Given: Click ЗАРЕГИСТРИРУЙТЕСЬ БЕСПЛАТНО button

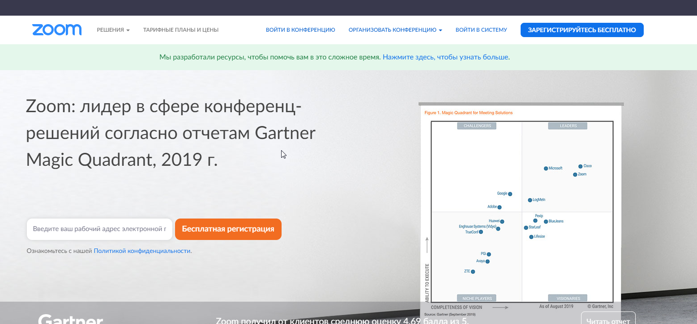Looking at the screenshot, I should (582, 30).
